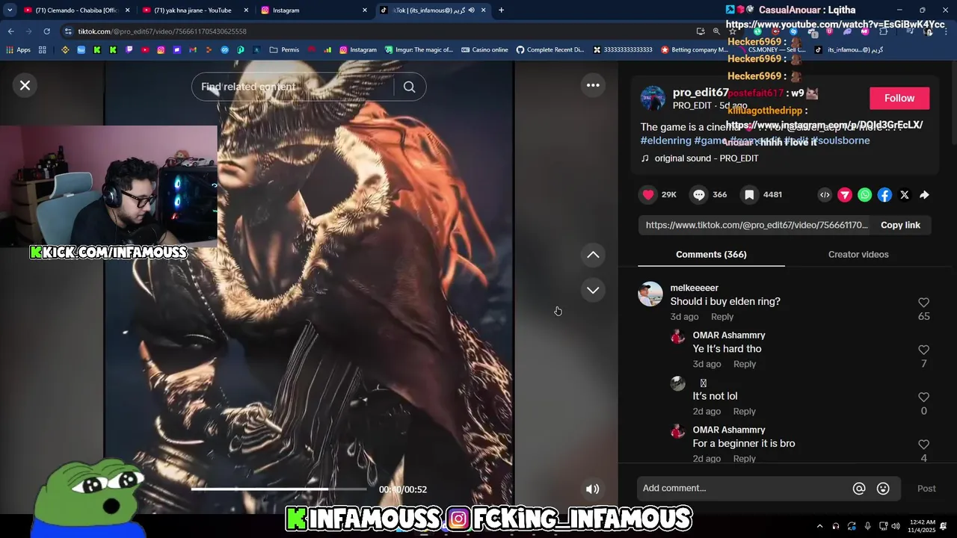Click the Post comment button
The width and height of the screenshot is (957, 538).
[926, 489]
